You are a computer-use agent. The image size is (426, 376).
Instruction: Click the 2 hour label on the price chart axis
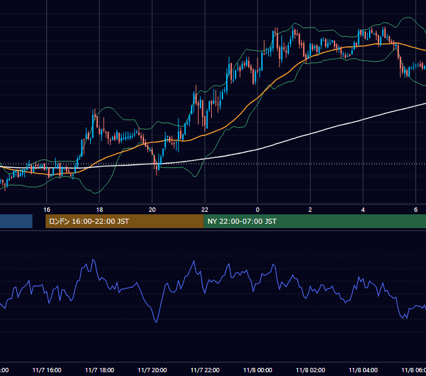click(x=310, y=210)
